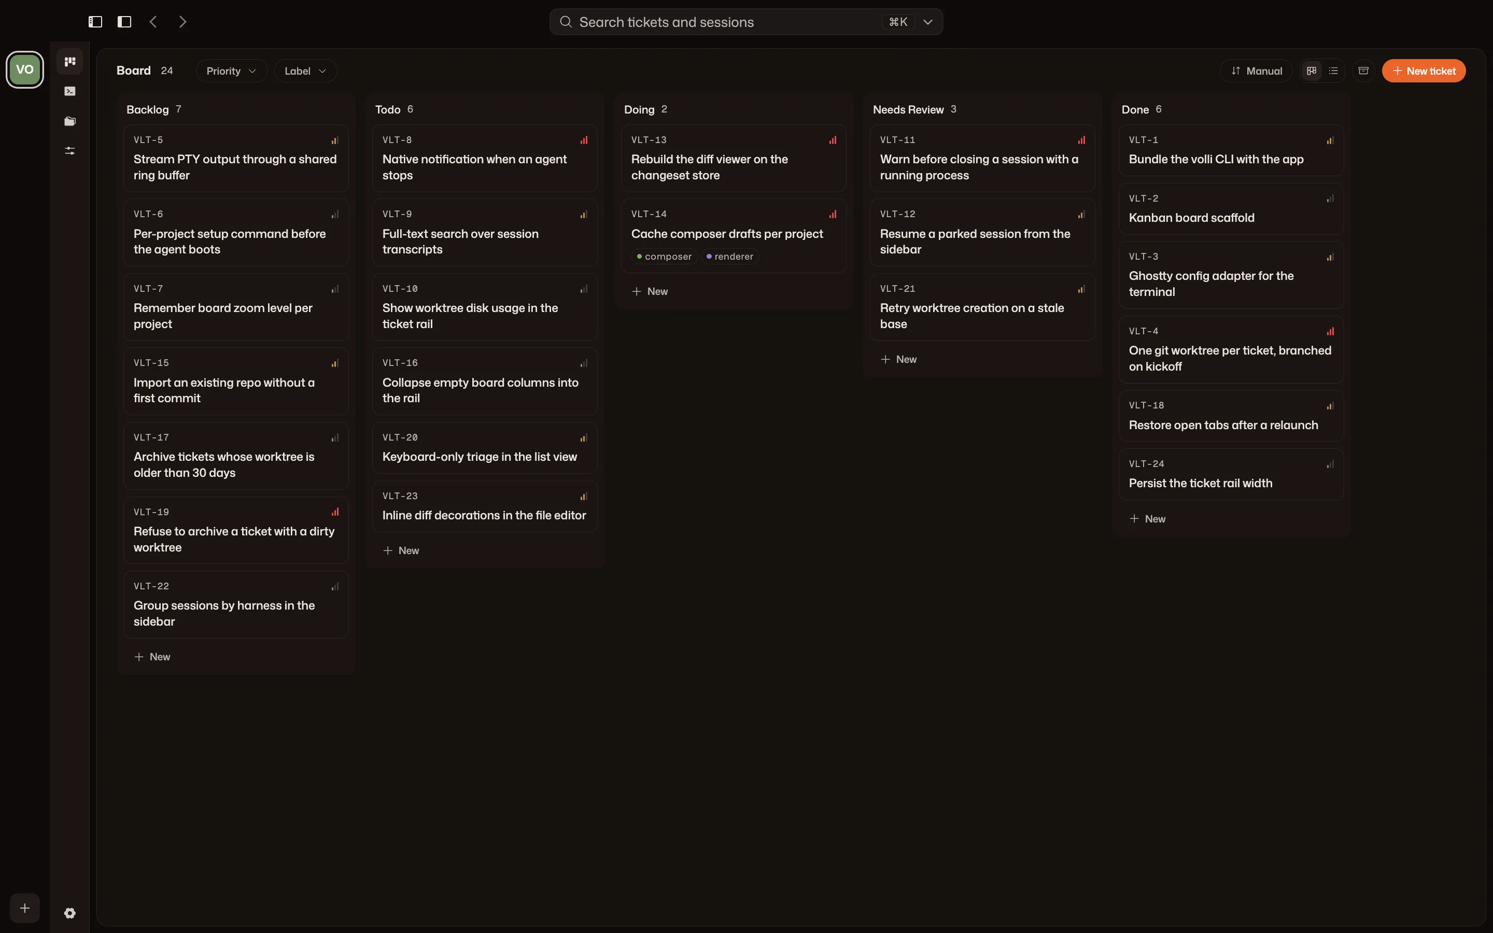
Task: Open the board view in the sidebar
Action: pyautogui.click(x=69, y=61)
